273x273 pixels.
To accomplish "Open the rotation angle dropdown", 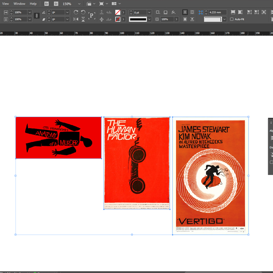I will pyautogui.click(x=68, y=12).
